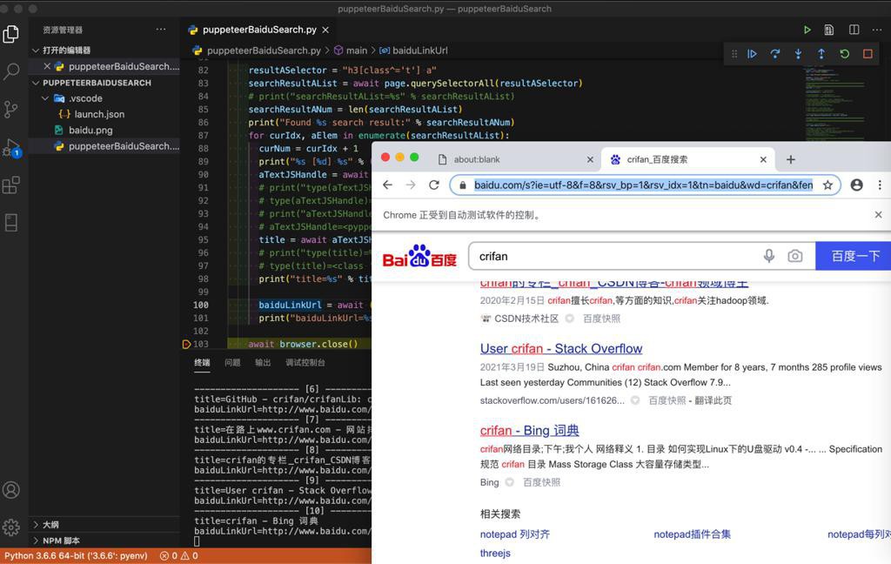Open editor More Actions ellipsis
The width and height of the screenshot is (891, 564).
coord(878,30)
